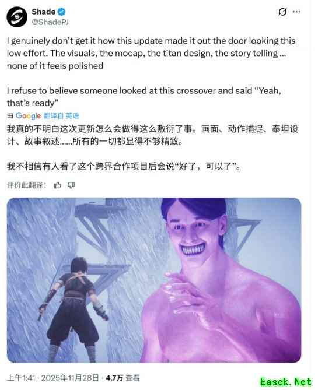This screenshot has height=390, width=315.
Task: Open the Grok explain-post icon
Action: click(282, 12)
